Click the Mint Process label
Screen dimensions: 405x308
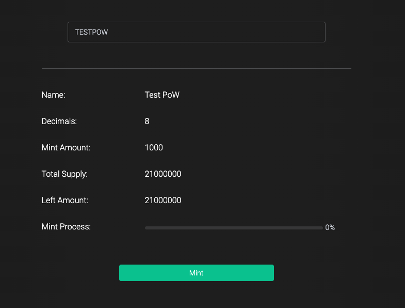tap(66, 227)
